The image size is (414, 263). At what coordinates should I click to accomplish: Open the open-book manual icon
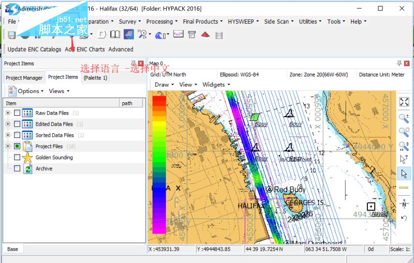pos(115,35)
